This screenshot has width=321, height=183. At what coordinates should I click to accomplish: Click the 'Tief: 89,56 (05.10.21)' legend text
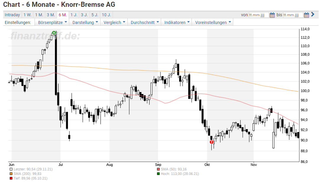click(30, 178)
